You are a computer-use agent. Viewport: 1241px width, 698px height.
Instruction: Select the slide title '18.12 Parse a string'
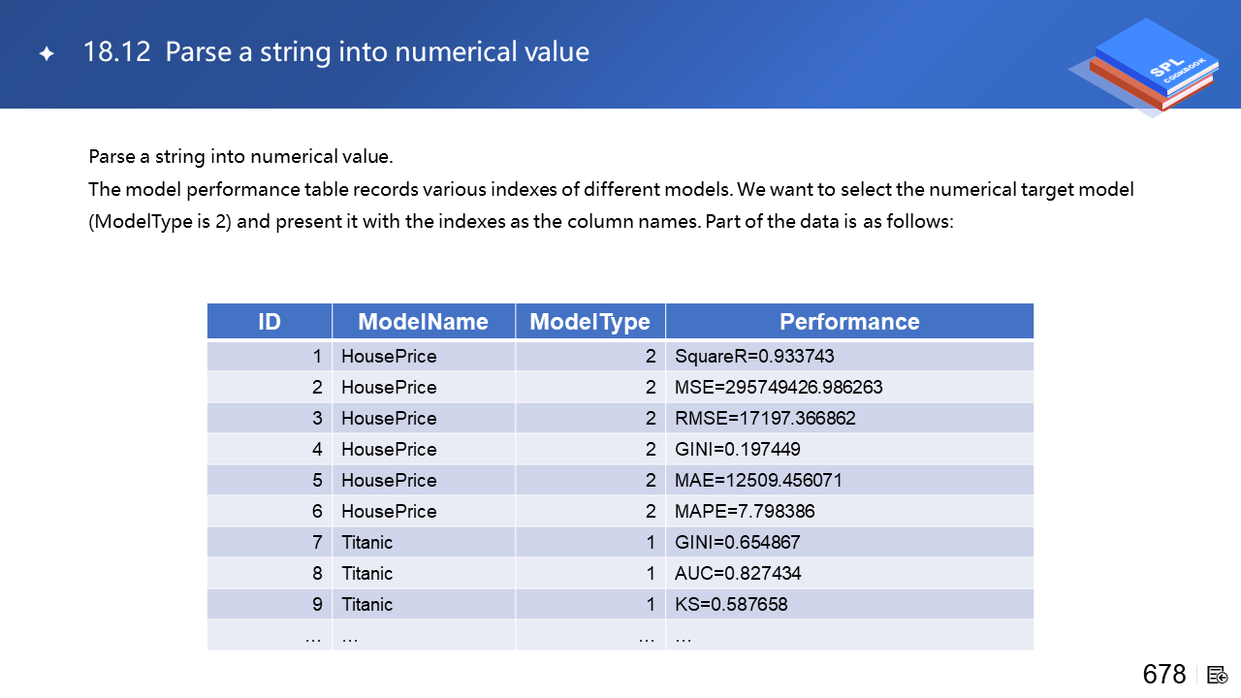coord(336,51)
